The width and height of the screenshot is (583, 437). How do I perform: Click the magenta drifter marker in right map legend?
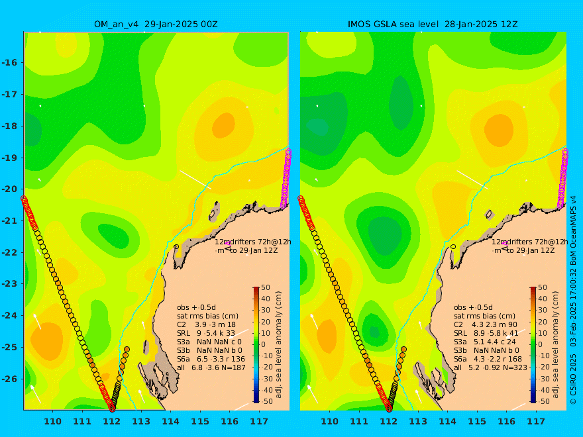pyautogui.click(x=505, y=243)
